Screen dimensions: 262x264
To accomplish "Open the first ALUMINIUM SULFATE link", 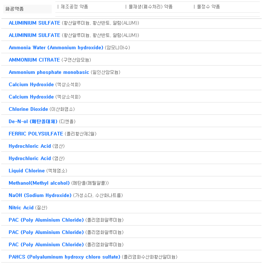I will [34, 23].
